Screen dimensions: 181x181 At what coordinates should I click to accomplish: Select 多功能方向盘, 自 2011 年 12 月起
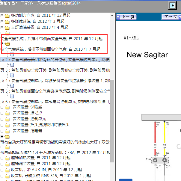tap(41, 15)
